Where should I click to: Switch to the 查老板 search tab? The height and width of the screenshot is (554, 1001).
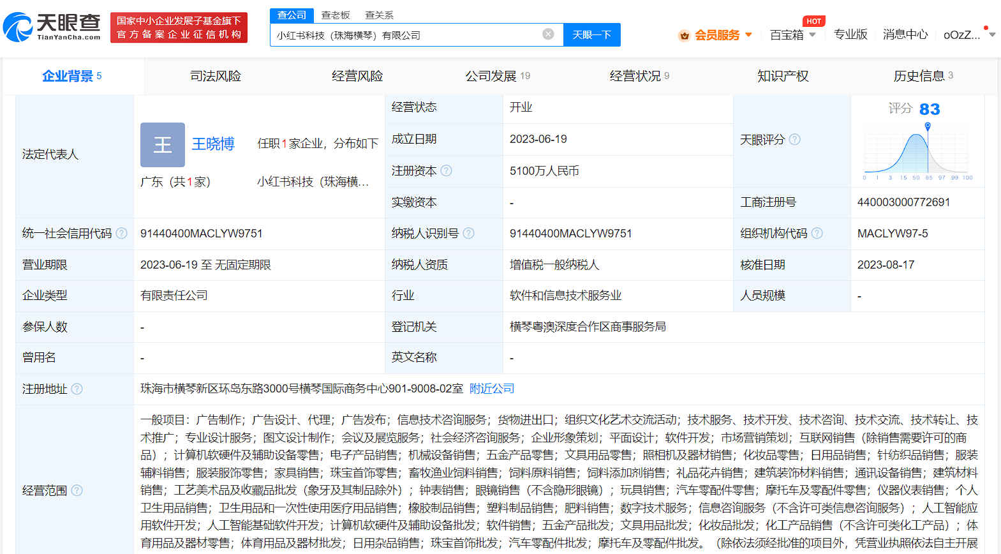336,15
